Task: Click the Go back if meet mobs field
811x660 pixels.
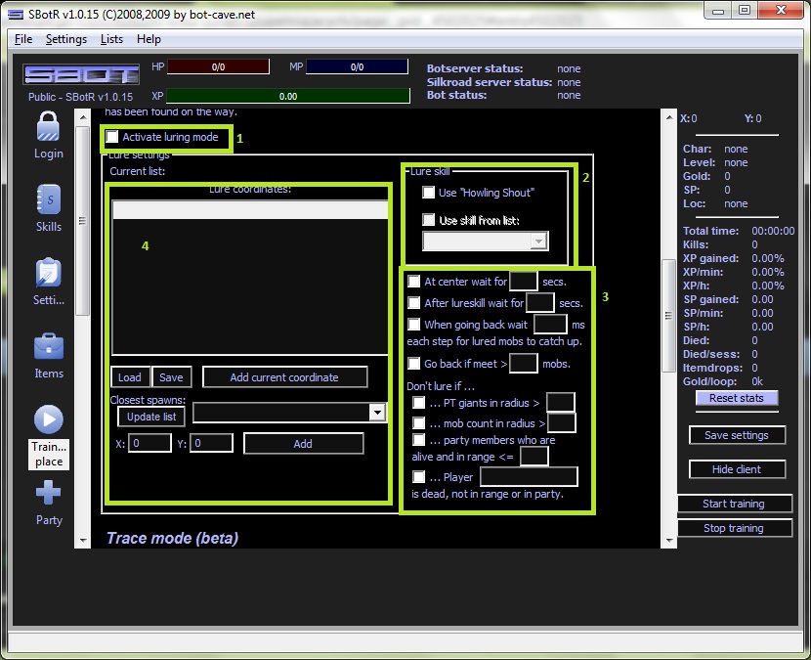Action: pos(524,364)
